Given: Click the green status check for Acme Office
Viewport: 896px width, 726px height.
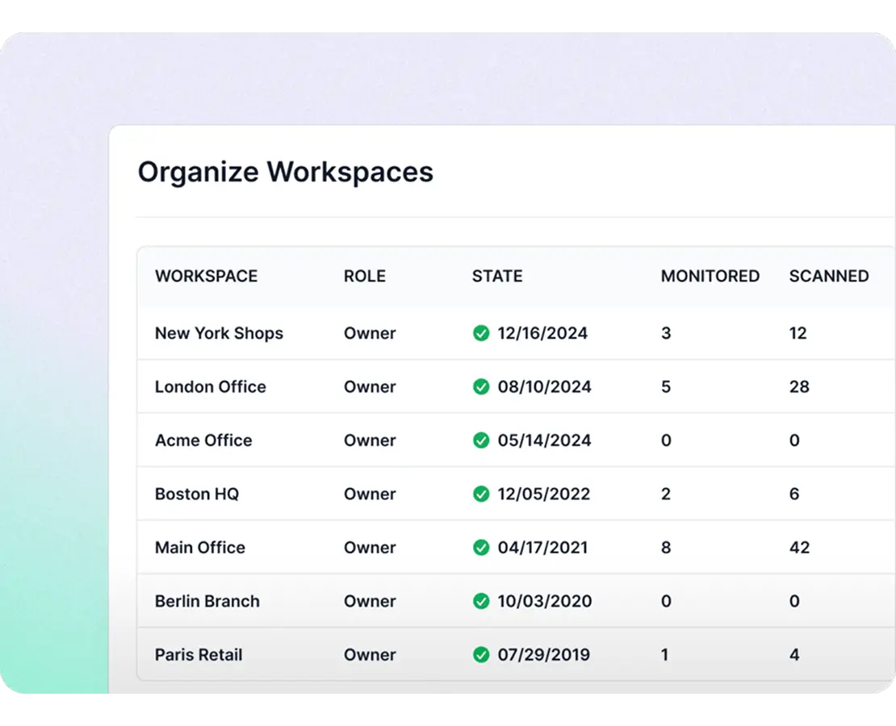Looking at the screenshot, I should (481, 440).
